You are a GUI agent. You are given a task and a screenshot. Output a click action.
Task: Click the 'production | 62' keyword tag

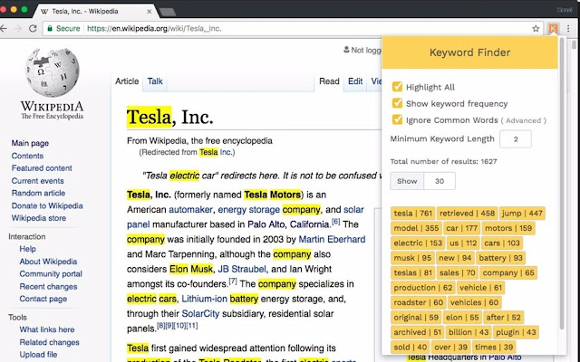(x=423, y=288)
